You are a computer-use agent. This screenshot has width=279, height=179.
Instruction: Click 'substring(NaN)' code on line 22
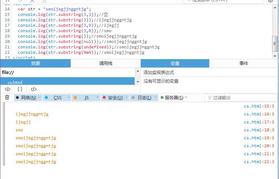[76, 53]
